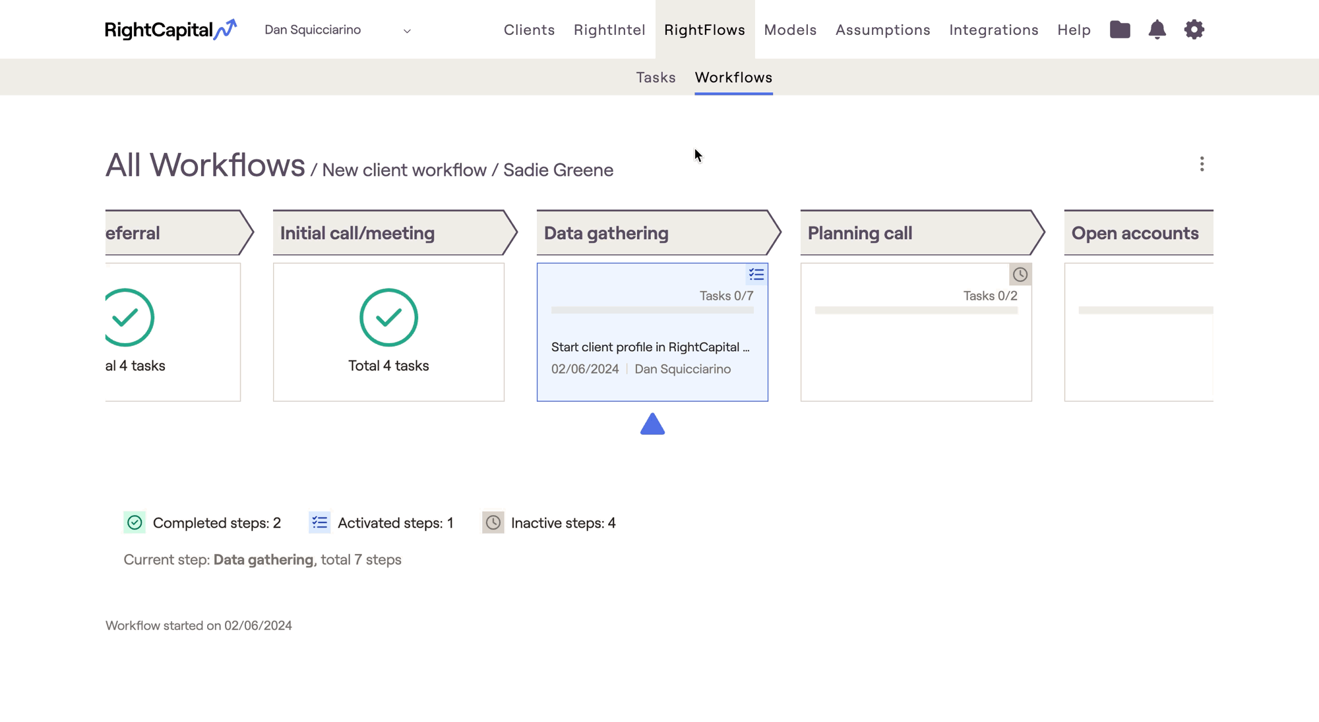The height and width of the screenshot is (722, 1319).
Task: Click New client workflow breadcrumb
Action: [404, 170]
